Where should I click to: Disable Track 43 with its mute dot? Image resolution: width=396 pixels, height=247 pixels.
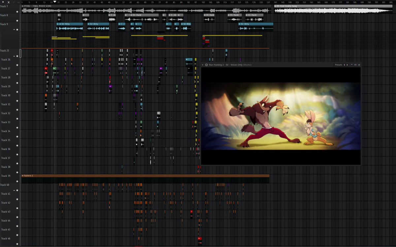pos(17,217)
